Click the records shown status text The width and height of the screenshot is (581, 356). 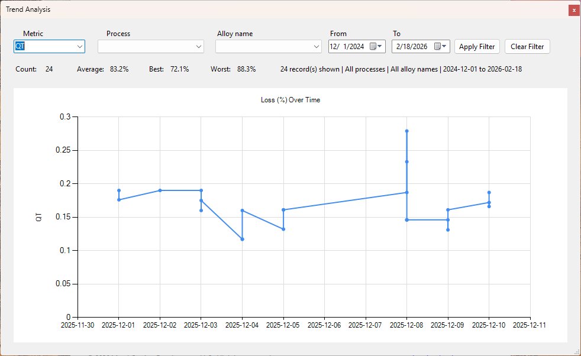tap(401, 69)
